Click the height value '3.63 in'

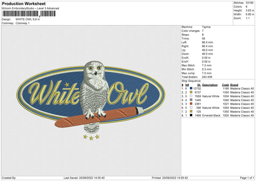tap(250, 10)
